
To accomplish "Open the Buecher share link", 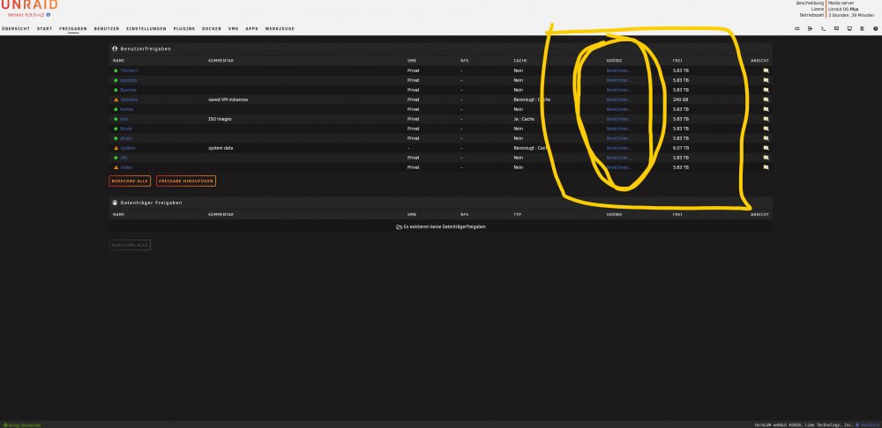I will 128,90.
